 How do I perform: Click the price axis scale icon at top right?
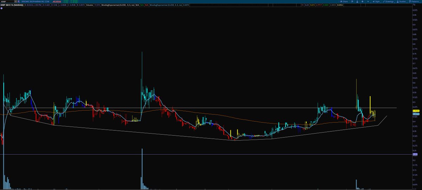coord(414,5)
